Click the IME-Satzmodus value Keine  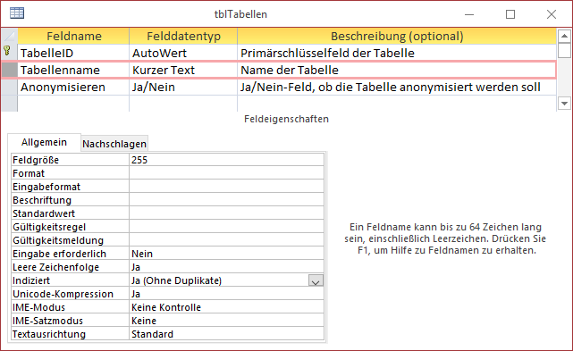(x=226, y=321)
